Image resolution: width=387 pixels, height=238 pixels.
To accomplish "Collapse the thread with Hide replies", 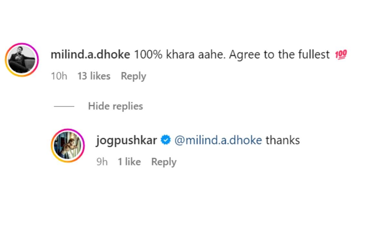I will (115, 106).
